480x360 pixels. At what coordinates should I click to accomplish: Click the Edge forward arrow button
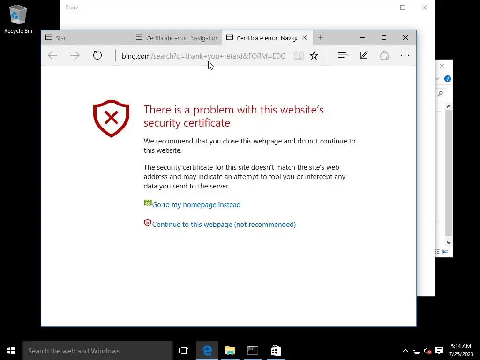point(75,55)
